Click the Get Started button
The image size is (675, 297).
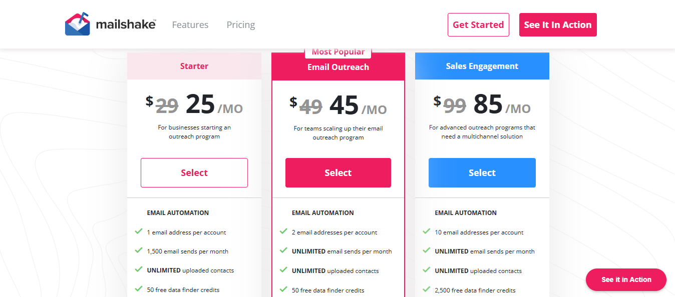[x=478, y=24]
